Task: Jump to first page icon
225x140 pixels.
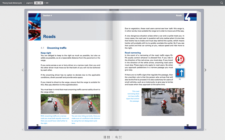Action: pos(23,130)
